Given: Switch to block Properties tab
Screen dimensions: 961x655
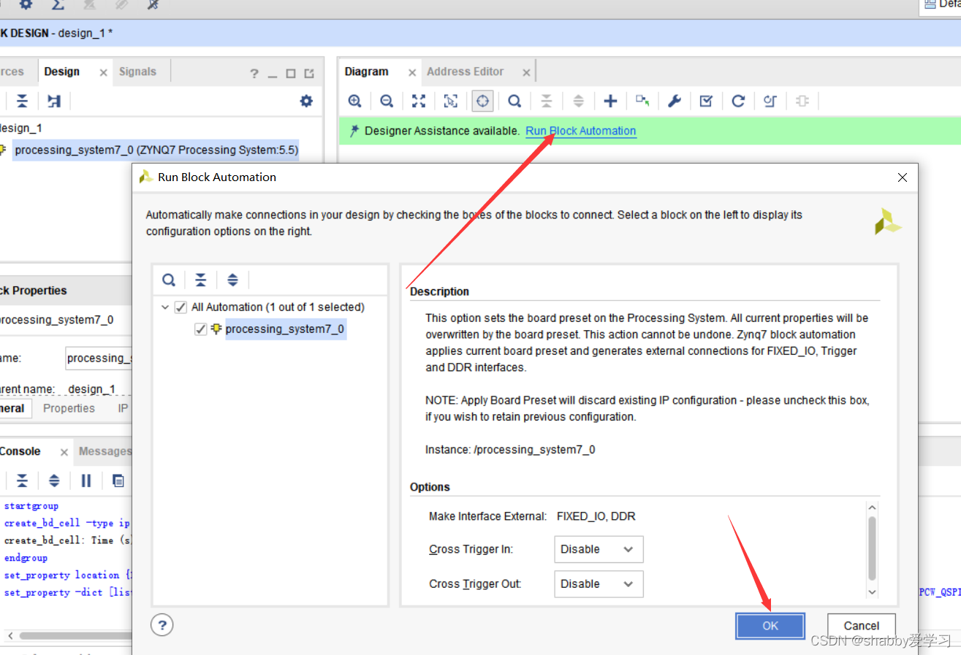Looking at the screenshot, I should click(x=69, y=408).
